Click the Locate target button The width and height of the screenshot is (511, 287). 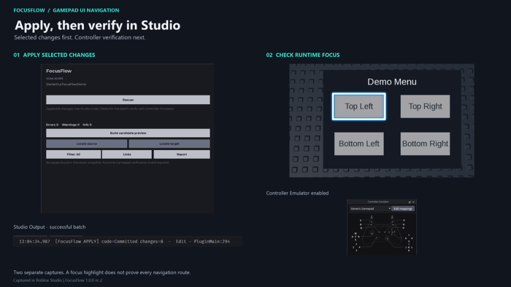click(169, 143)
